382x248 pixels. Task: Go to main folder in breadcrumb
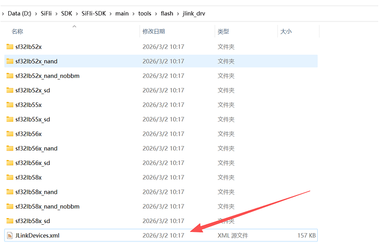[122, 13]
